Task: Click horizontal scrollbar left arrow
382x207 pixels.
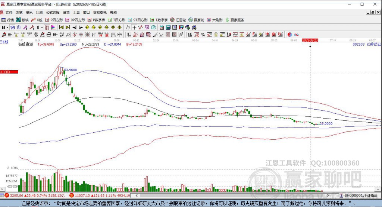Action: tap(137, 195)
